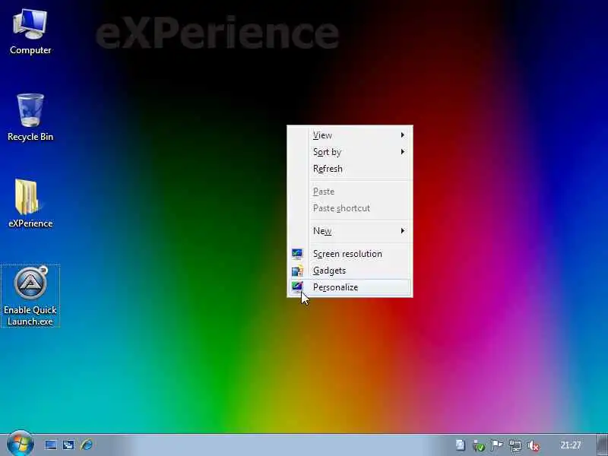Viewport: 608px width, 456px height.
Task: Click 'Enable Quick Launch.exe' label text
Action: pyautogui.click(x=30, y=315)
